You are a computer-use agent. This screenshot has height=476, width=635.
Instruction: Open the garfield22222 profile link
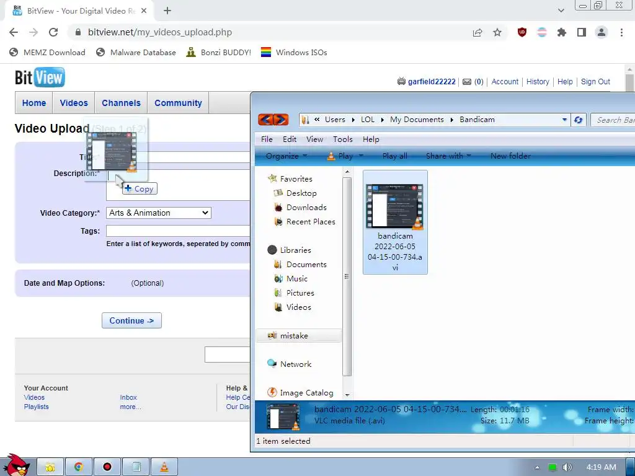(432, 82)
